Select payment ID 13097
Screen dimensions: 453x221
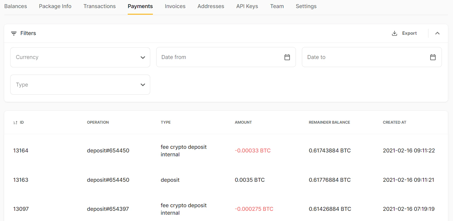21,209
